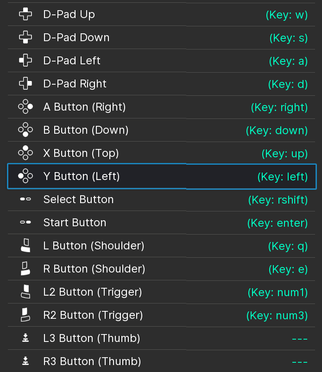Click the L Button shoulder icon
Image resolution: width=322 pixels, height=372 pixels.
point(25,246)
